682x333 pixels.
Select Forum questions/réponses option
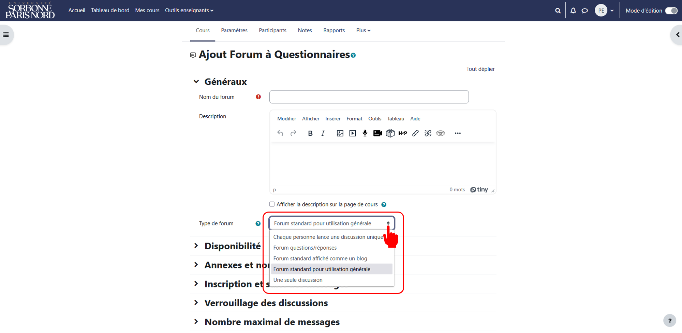pos(305,248)
